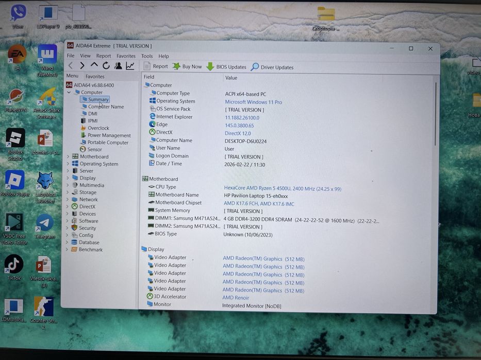Click the Report toolbar button
Screen dimensions: 481x360
[156, 66]
